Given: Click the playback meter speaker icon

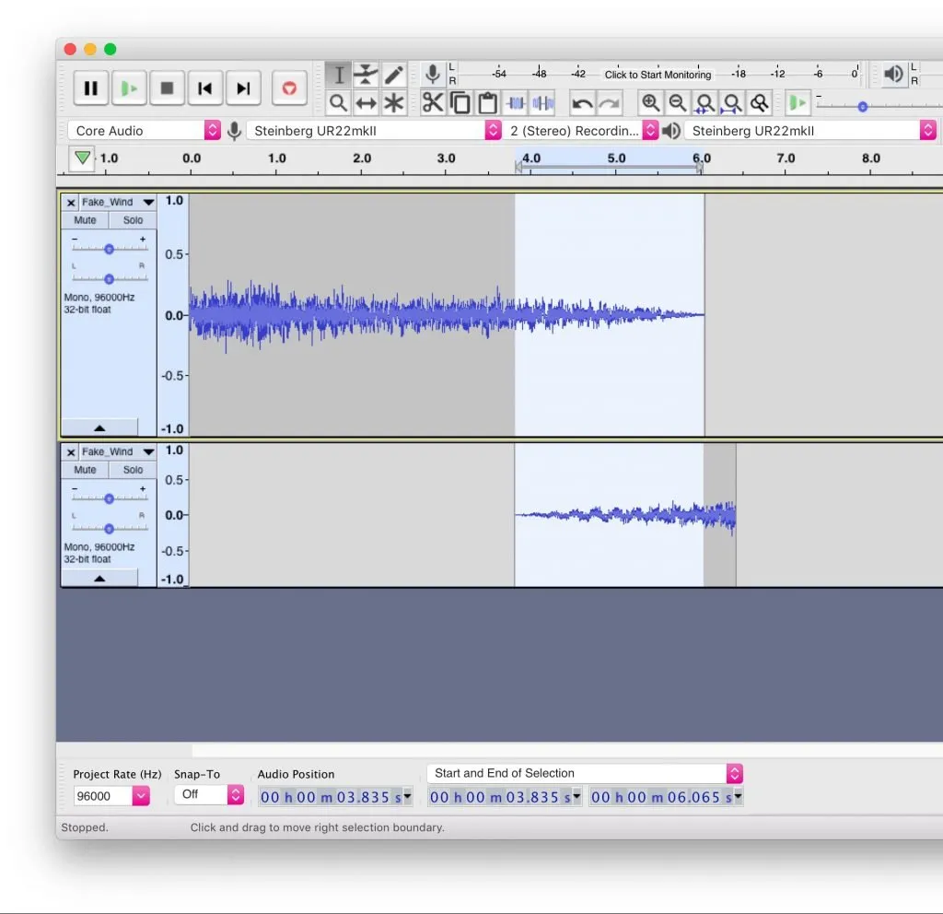Looking at the screenshot, I should 893,74.
